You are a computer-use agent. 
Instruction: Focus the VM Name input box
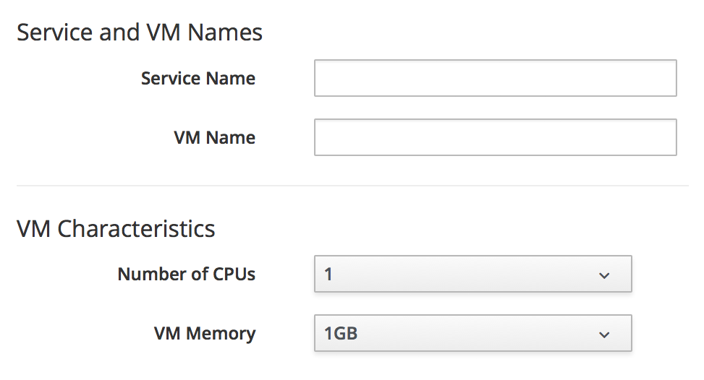495,137
